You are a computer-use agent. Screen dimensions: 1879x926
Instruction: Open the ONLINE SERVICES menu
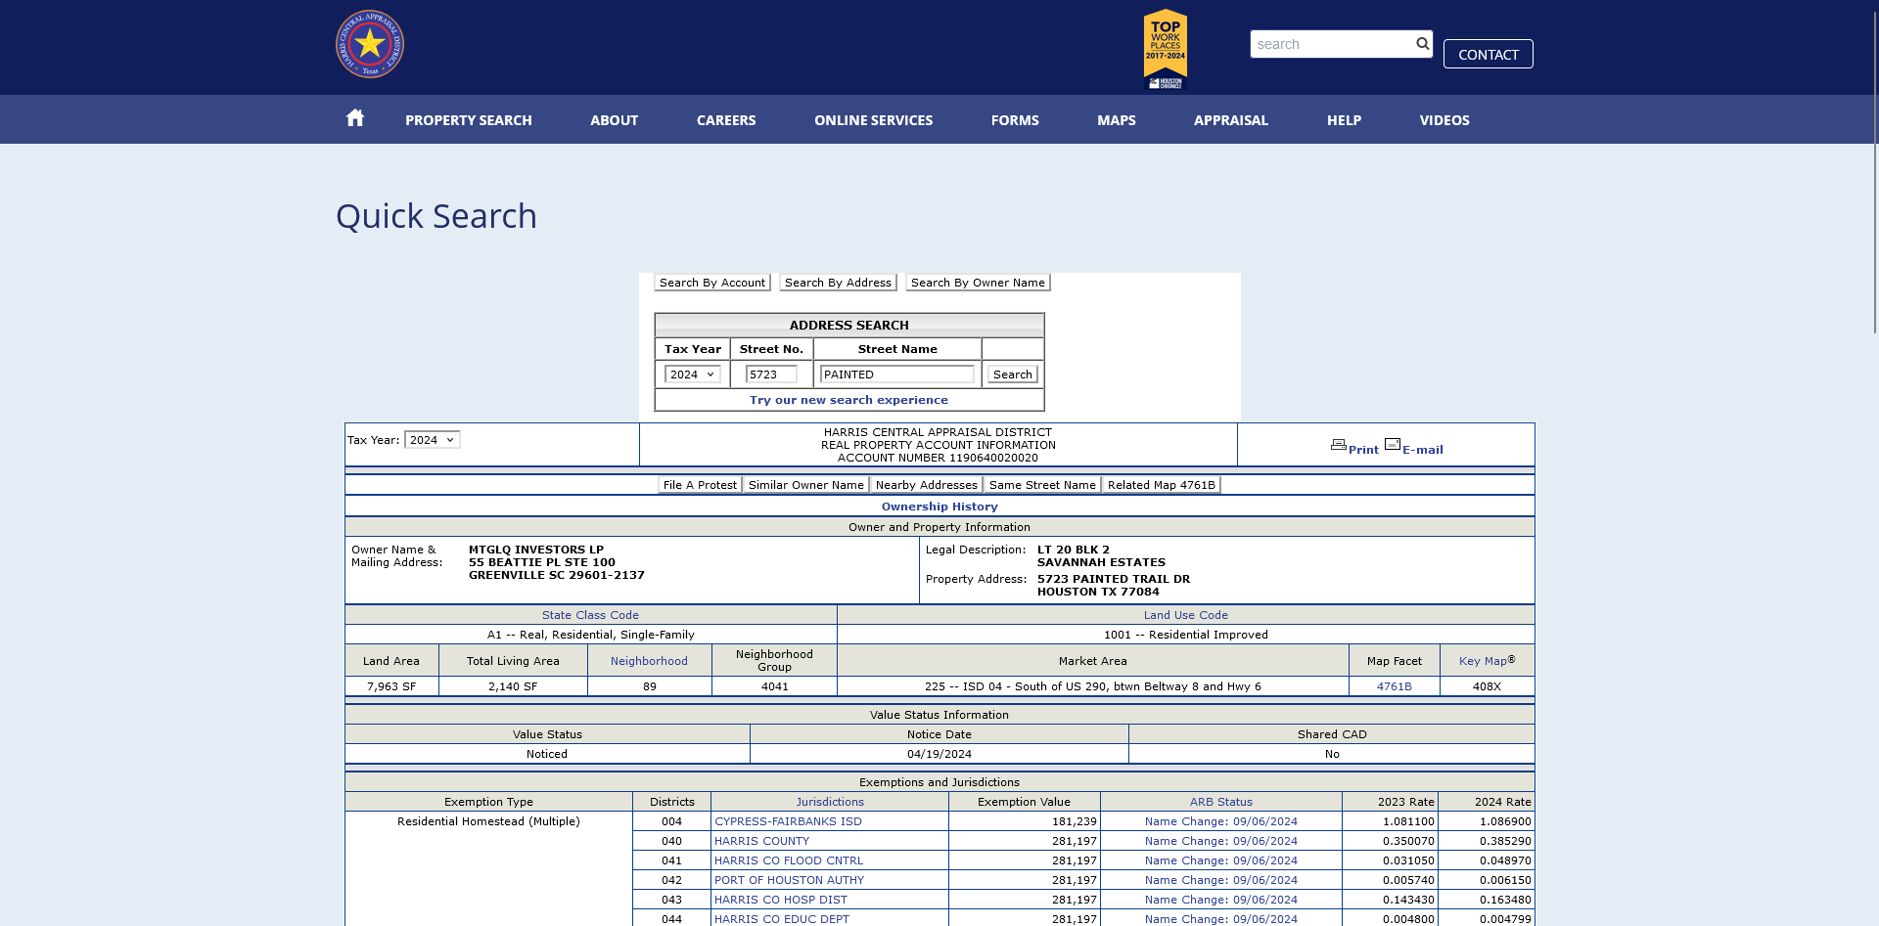873,120
